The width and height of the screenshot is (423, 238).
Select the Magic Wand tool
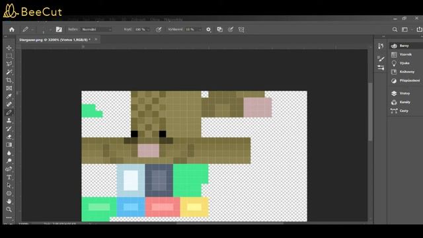9,72
